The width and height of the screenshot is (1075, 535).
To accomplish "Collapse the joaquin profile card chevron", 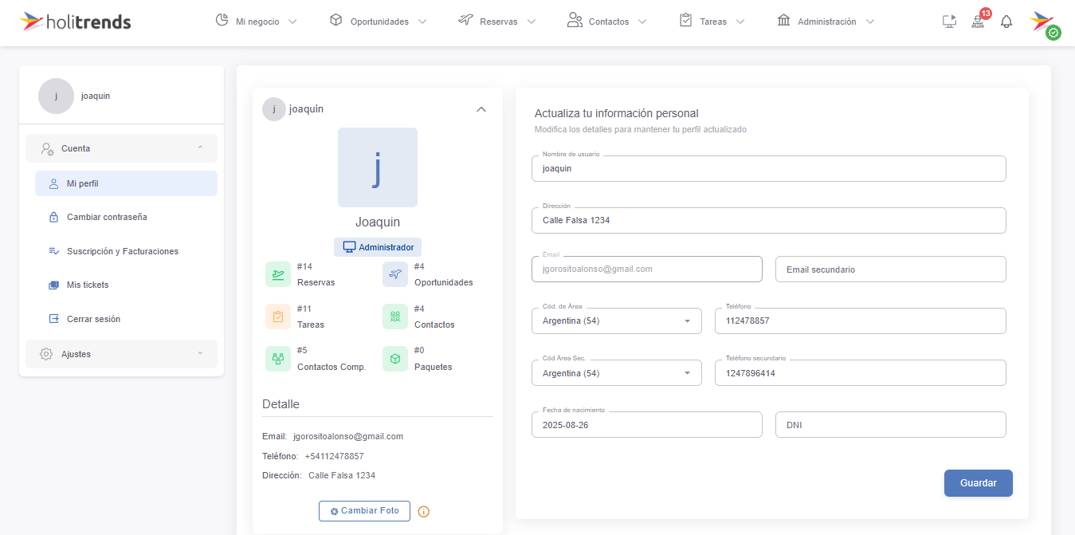I will [x=481, y=109].
